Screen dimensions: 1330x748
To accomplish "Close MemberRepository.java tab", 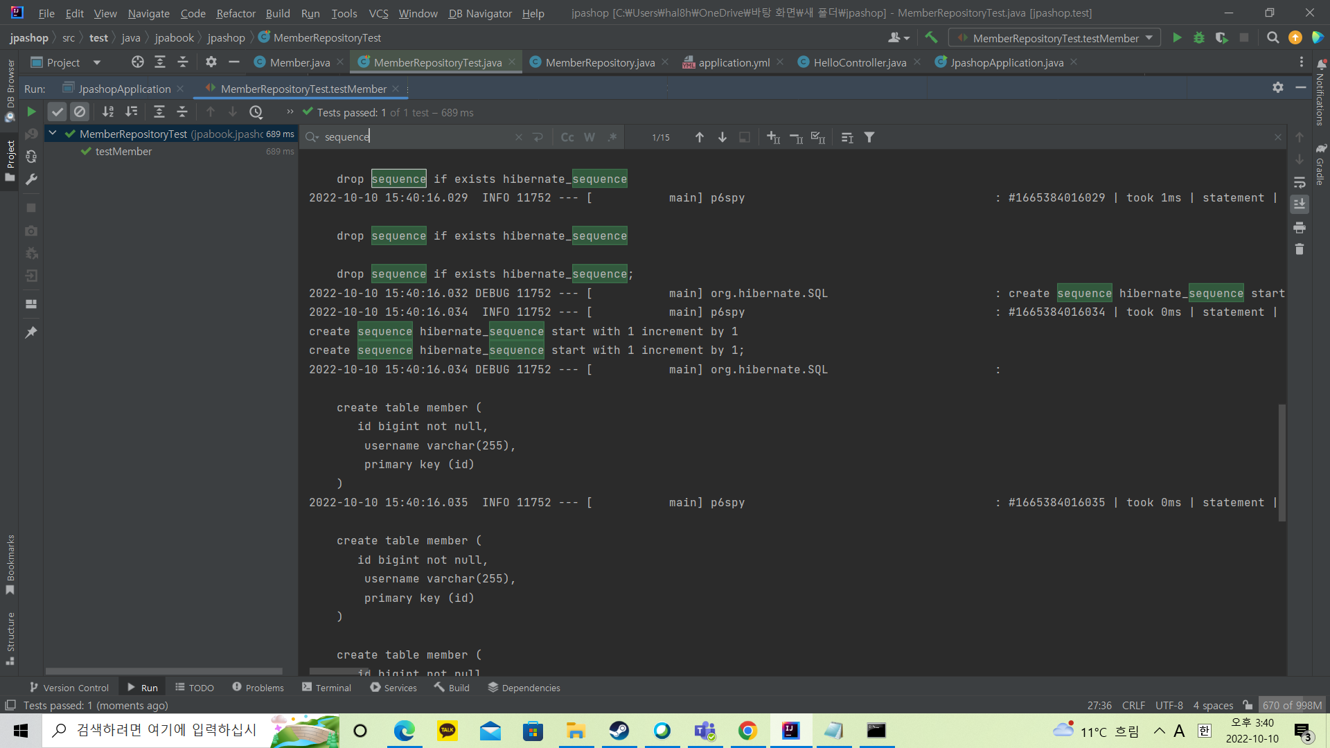I will pos(665,62).
